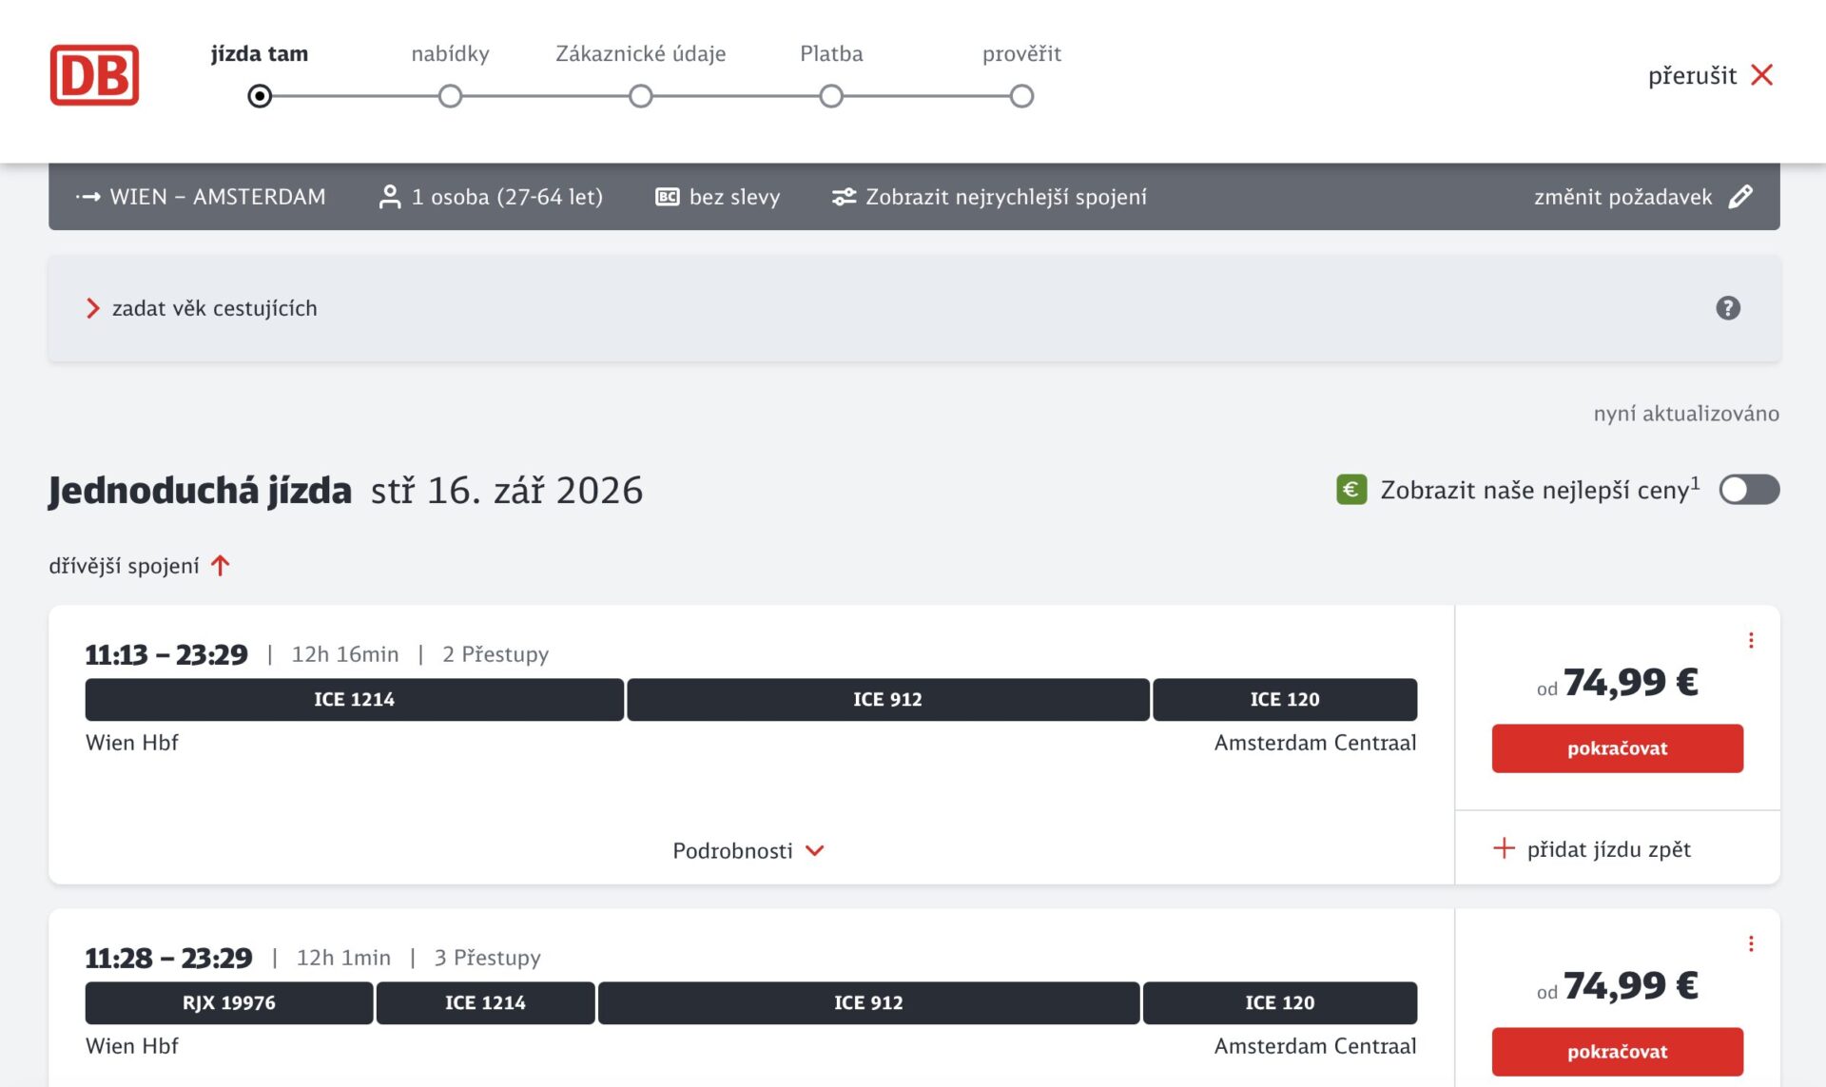
Task: Click ICE 1214 segment in 11:28 connection
Action: pyautogui.click(x=486, y=1003)
